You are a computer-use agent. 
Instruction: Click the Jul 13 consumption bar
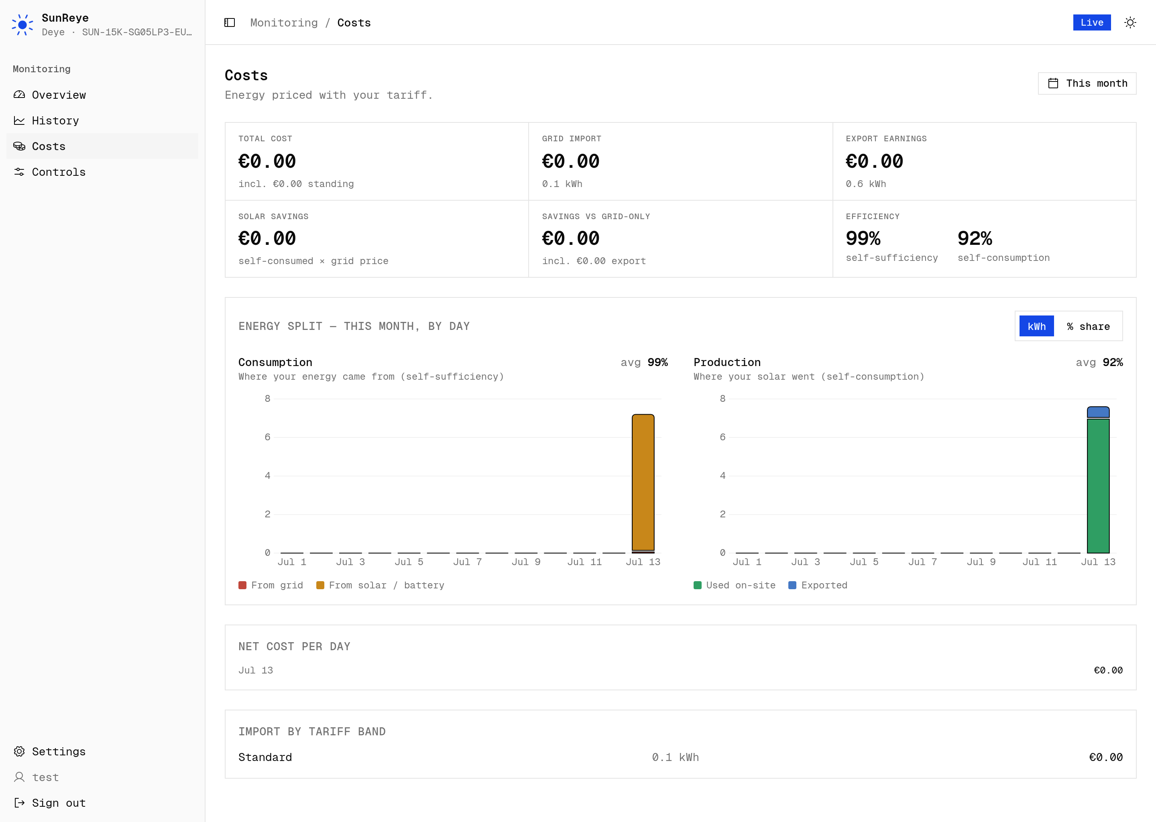coord(643,482)
